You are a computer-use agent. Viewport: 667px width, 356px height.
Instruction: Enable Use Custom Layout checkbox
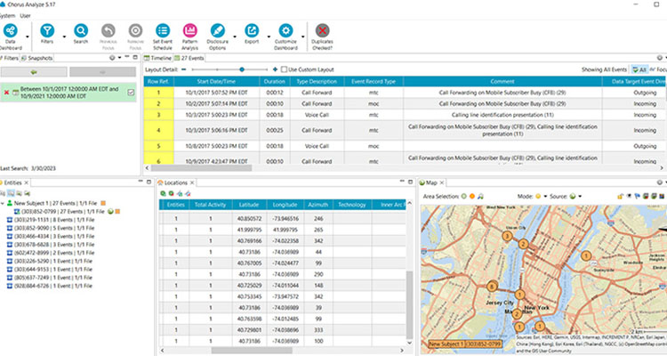tap(284, 69)
